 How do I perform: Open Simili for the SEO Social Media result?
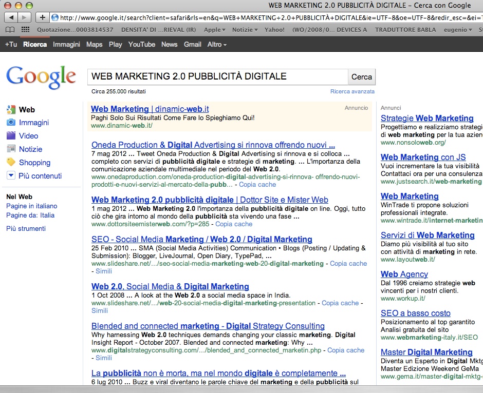pyautogui.click(x=104, y=271)
